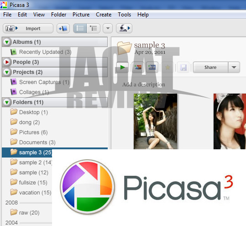Click the star photos icon
Image resolution: width=246 pixels, height=226 pixels.
click(x=167, y=68)
